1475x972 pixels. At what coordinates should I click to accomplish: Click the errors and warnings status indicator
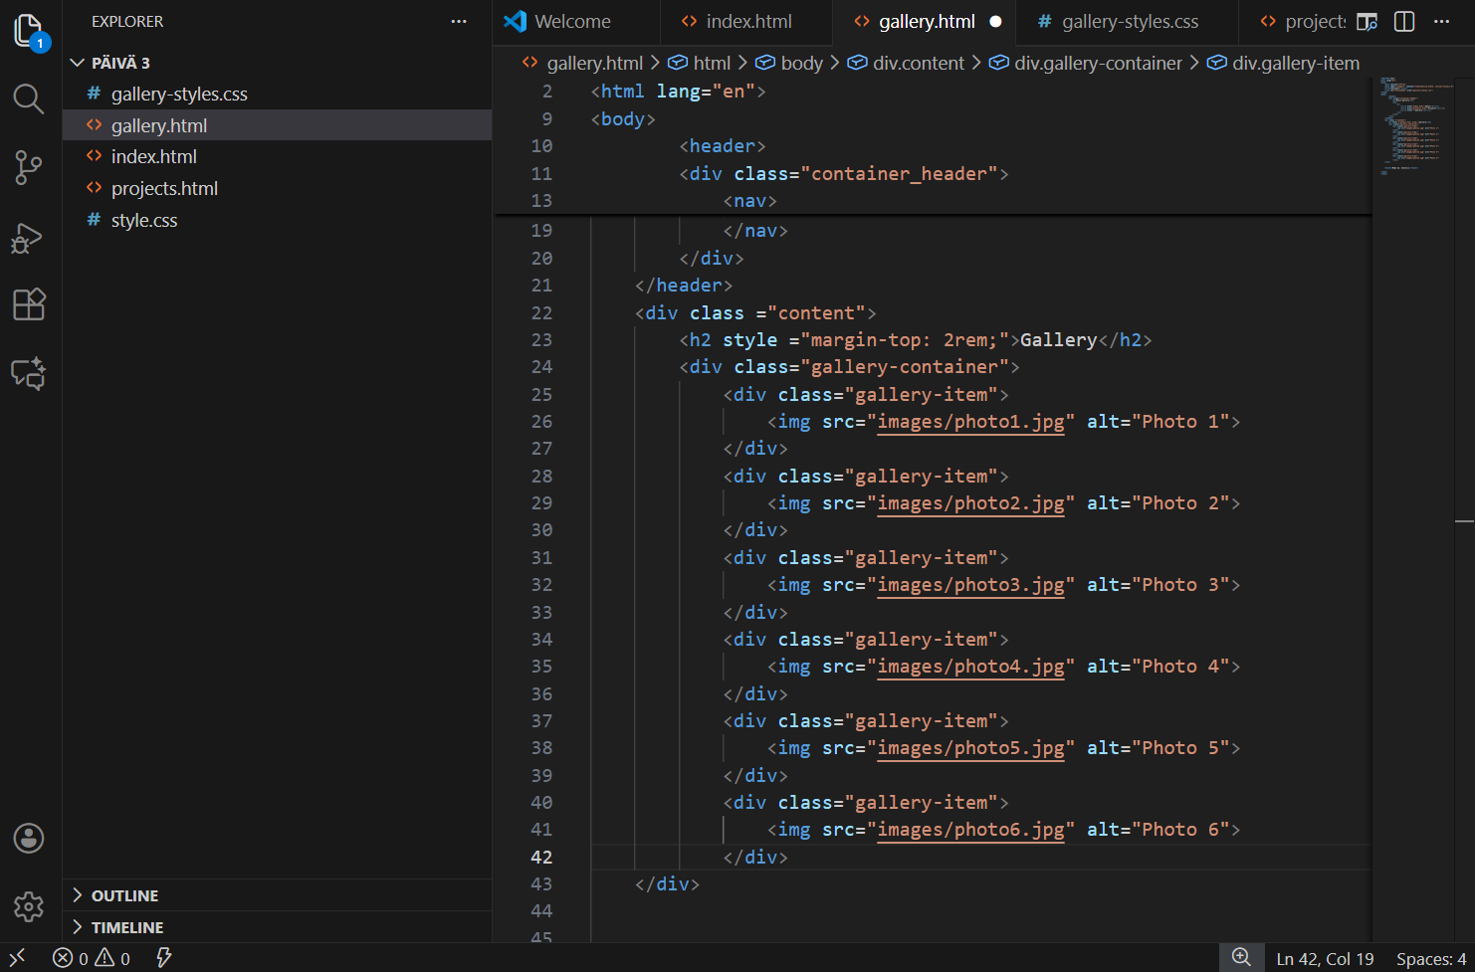[90, 957]
